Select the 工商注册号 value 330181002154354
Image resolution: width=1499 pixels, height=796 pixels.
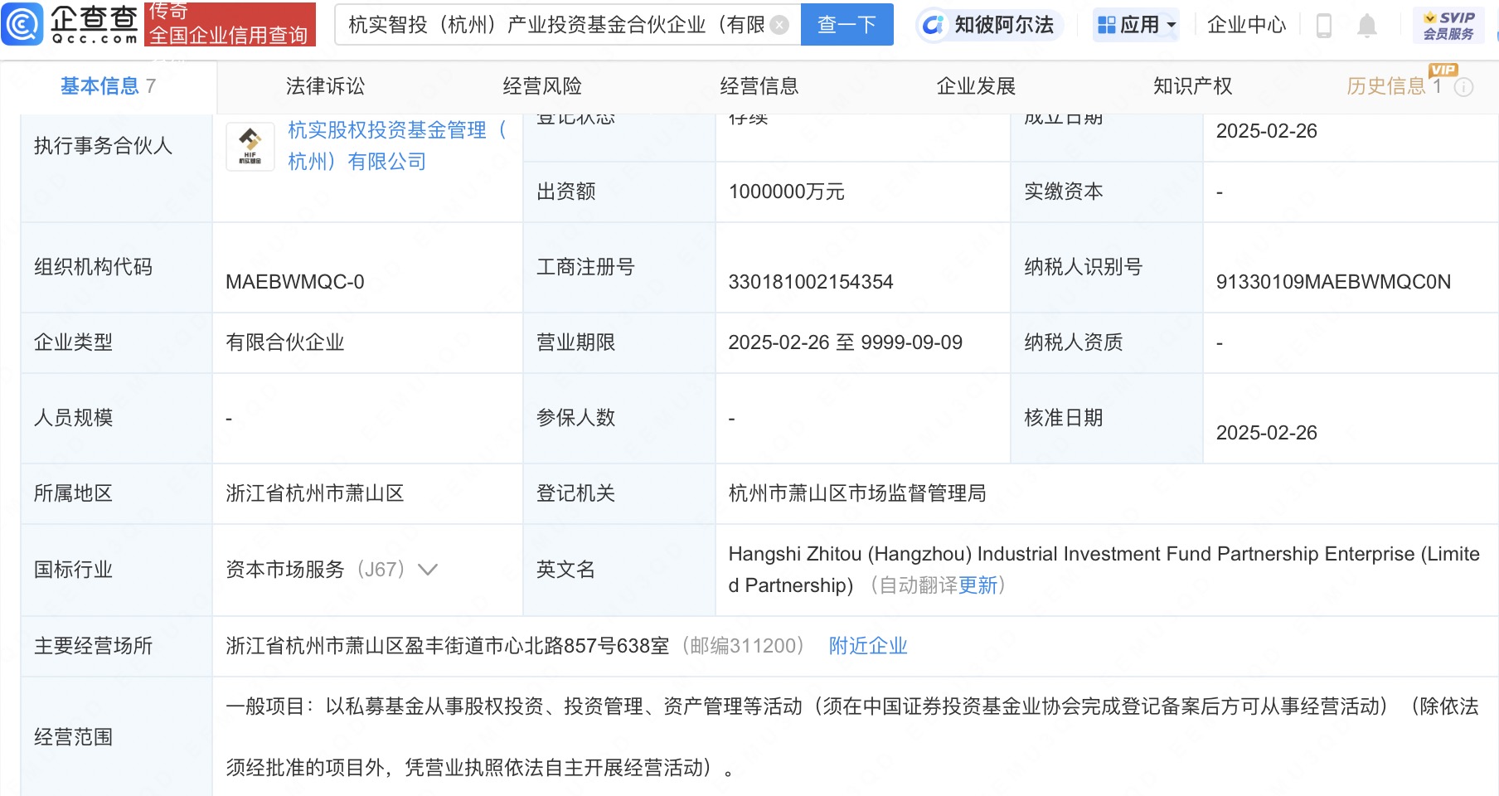point(811,282)
